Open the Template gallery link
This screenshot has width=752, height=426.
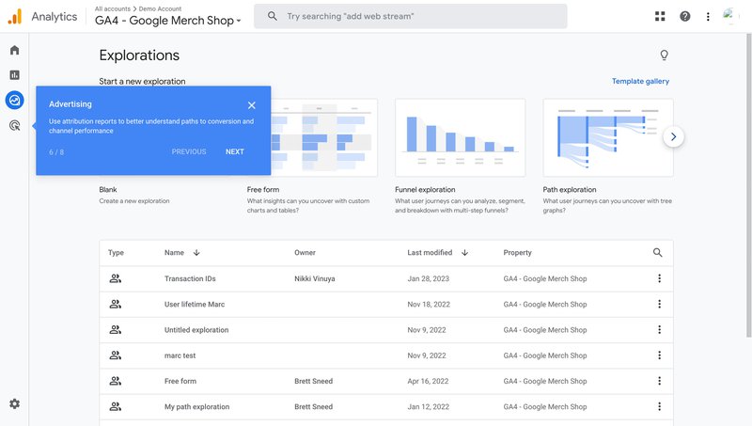pos(640,82)
